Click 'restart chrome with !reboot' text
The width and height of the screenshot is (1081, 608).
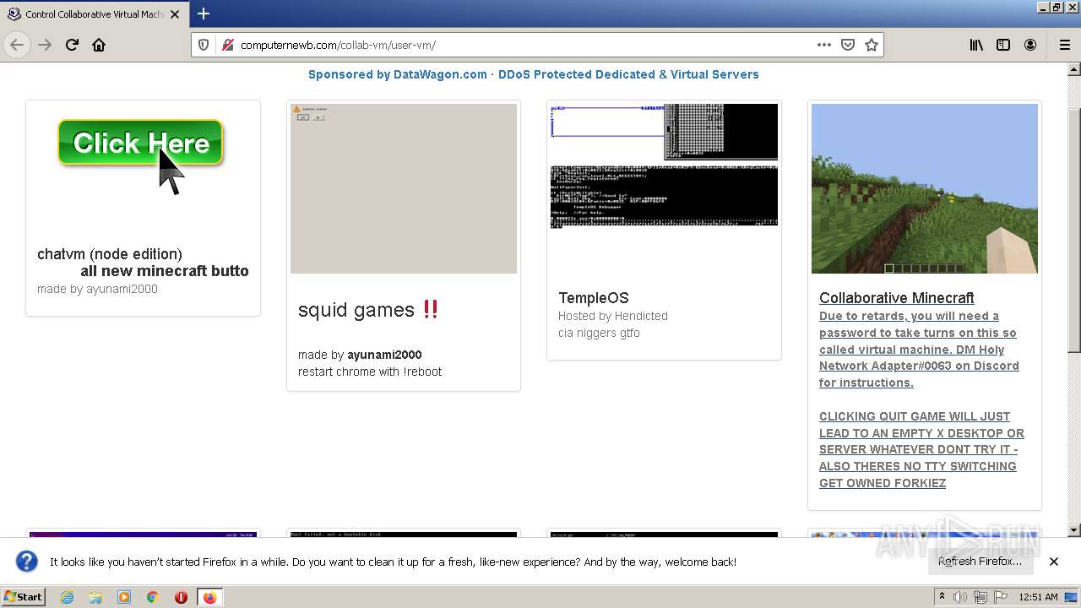tap(370, 372)
